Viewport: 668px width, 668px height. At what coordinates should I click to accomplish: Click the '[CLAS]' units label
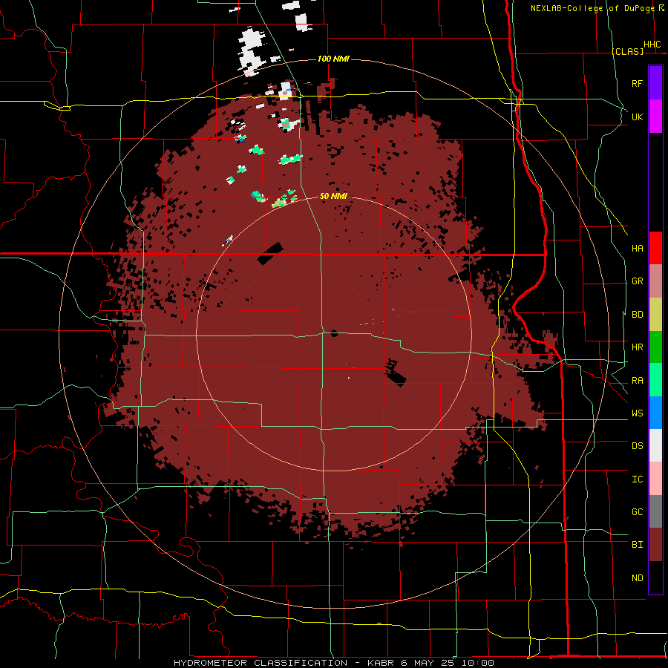point(627,52)
